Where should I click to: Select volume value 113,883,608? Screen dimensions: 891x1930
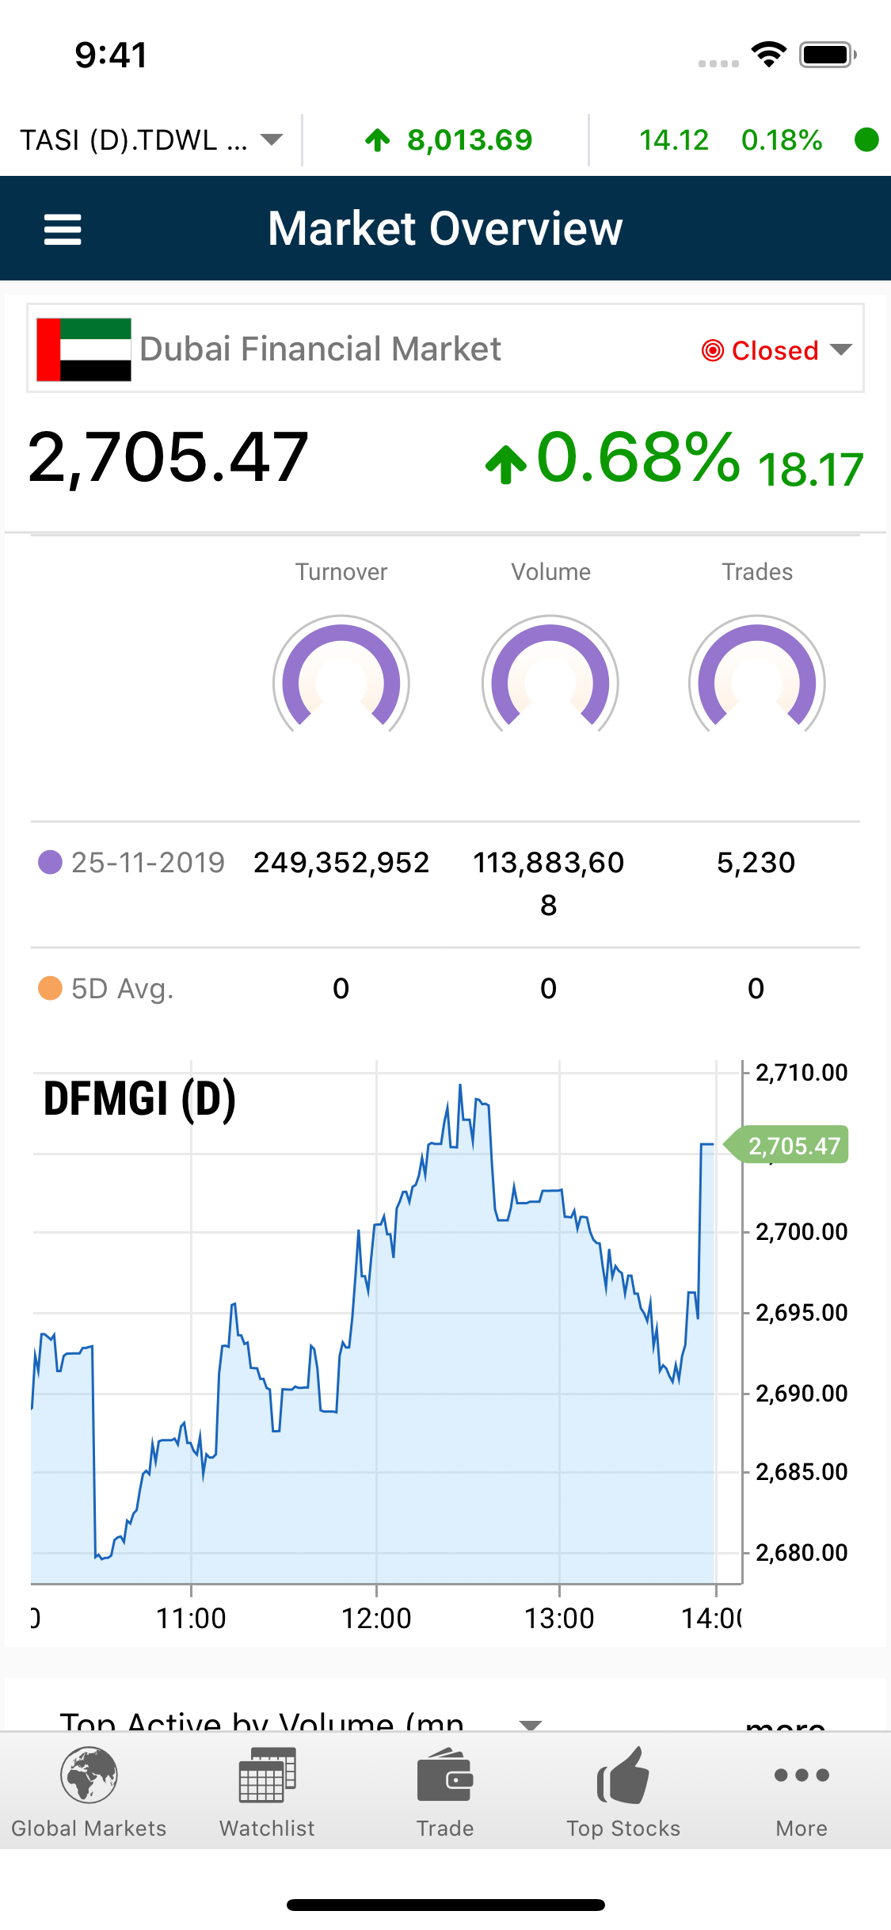click(x=549, y=883)
